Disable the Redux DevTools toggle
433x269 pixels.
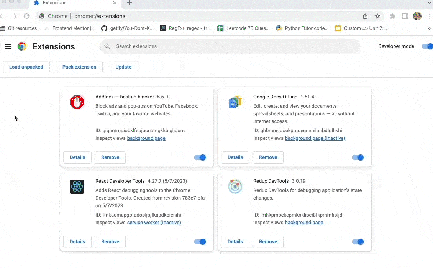pyautogui.click(x=358, y=242)
